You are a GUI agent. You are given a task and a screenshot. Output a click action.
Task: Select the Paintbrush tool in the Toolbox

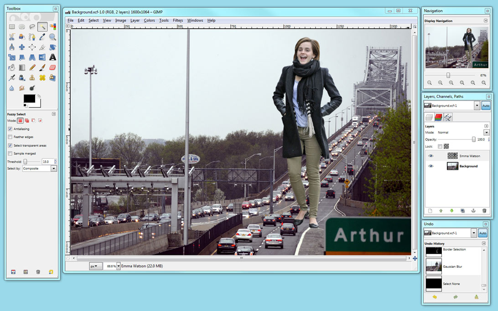click(42, 67)
